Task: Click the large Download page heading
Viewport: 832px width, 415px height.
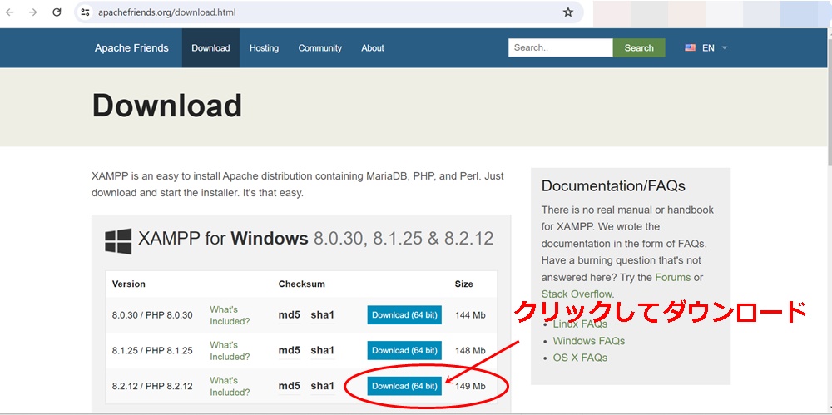Action: [x=167, y=106]
